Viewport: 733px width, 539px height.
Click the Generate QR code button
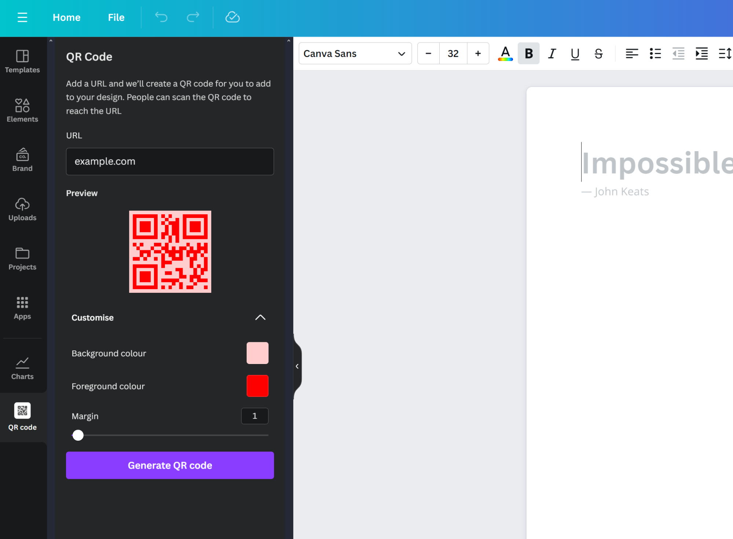(x=170, y=465)
